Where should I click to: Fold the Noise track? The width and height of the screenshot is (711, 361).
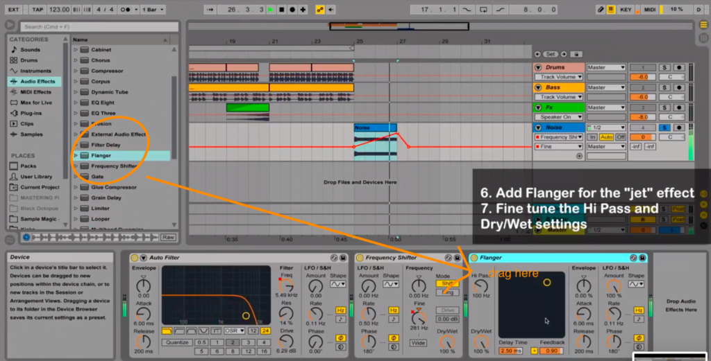coord(538,127)
